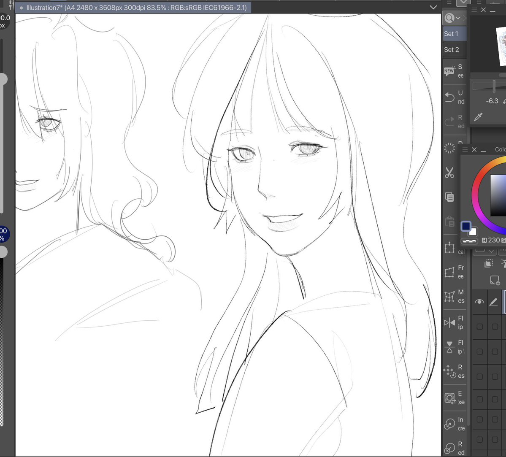The width and height of the screenshot is (506, 457).
Task: Click the opacity slider knob
Action: click(x=3, y=252)
